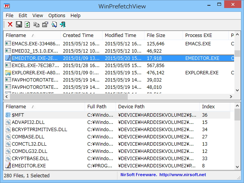Image resolution: width=244 pixels, height=183 pixels.
Task: Click icon of EMEDITOR.EXE-2E prefetch row
Action: click(x=8, y=58)
